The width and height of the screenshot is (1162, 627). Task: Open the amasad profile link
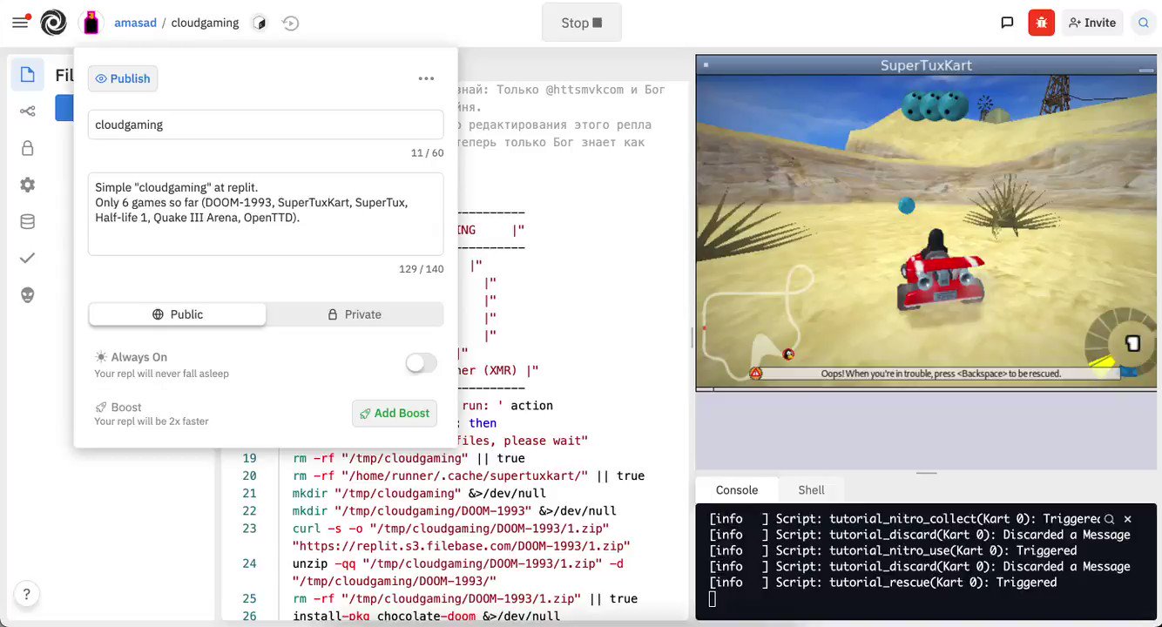[x=135, y=23]
